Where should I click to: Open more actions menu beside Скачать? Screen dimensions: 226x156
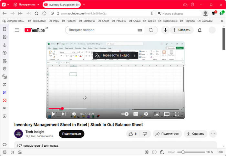213,134
